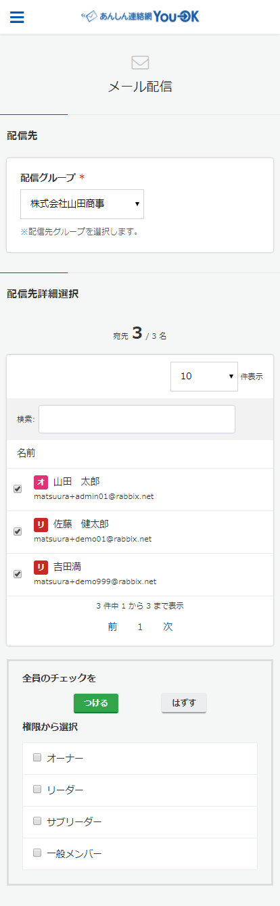Click the You-OK logo in header
This screenshot has width=280, height=906.
pos(140,17)
